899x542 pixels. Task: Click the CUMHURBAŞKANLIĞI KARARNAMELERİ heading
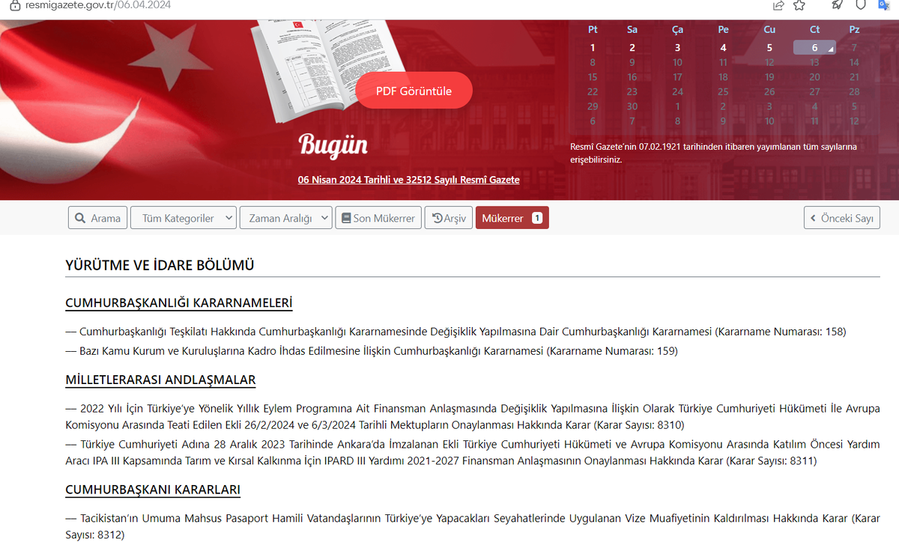[x=179, y=303]
